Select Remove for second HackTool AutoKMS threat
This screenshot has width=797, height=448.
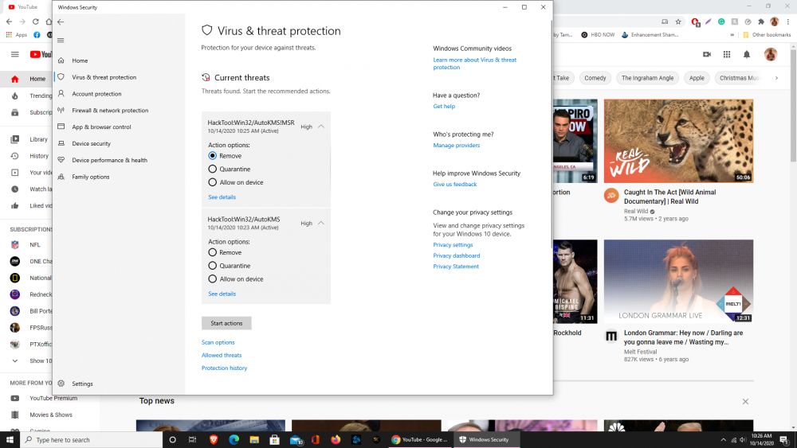click(213, 252)
